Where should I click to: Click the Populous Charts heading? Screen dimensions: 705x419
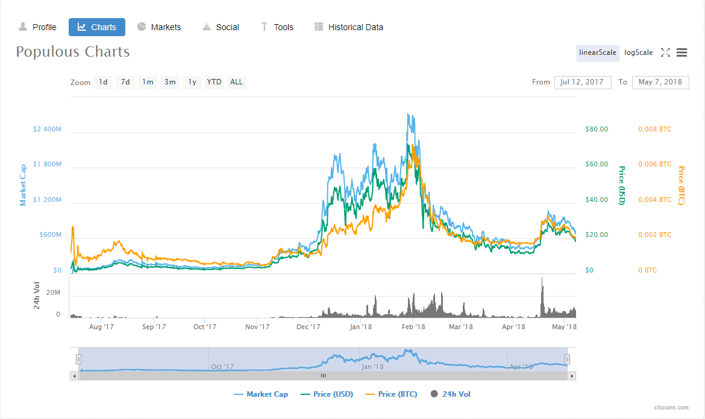coord(73,52)
